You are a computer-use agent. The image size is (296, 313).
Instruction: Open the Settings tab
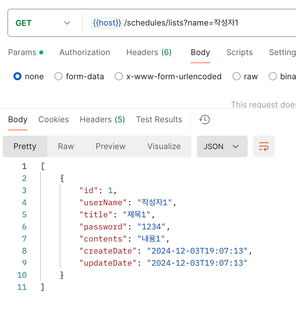point(283,52)
